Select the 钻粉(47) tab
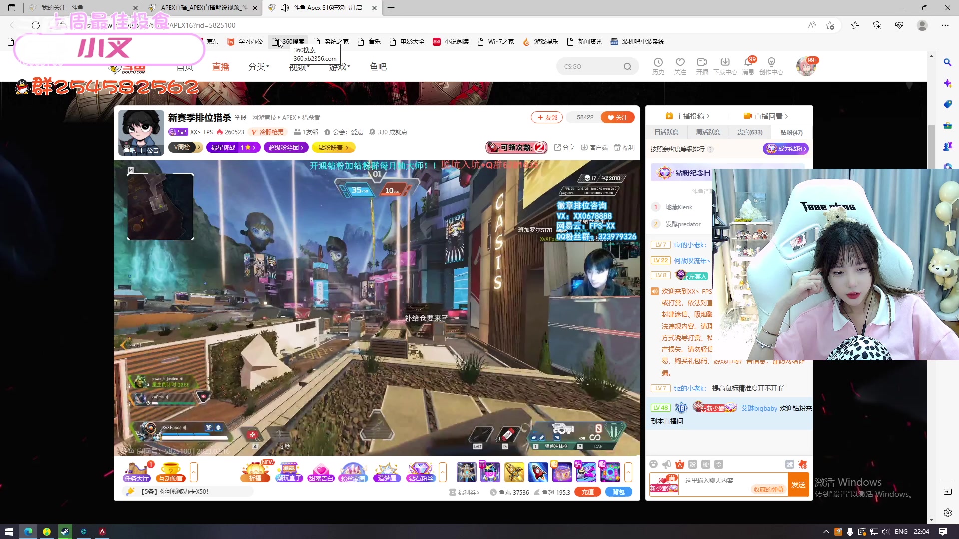The height and width of the screenshot is (539, 959). 792,132
